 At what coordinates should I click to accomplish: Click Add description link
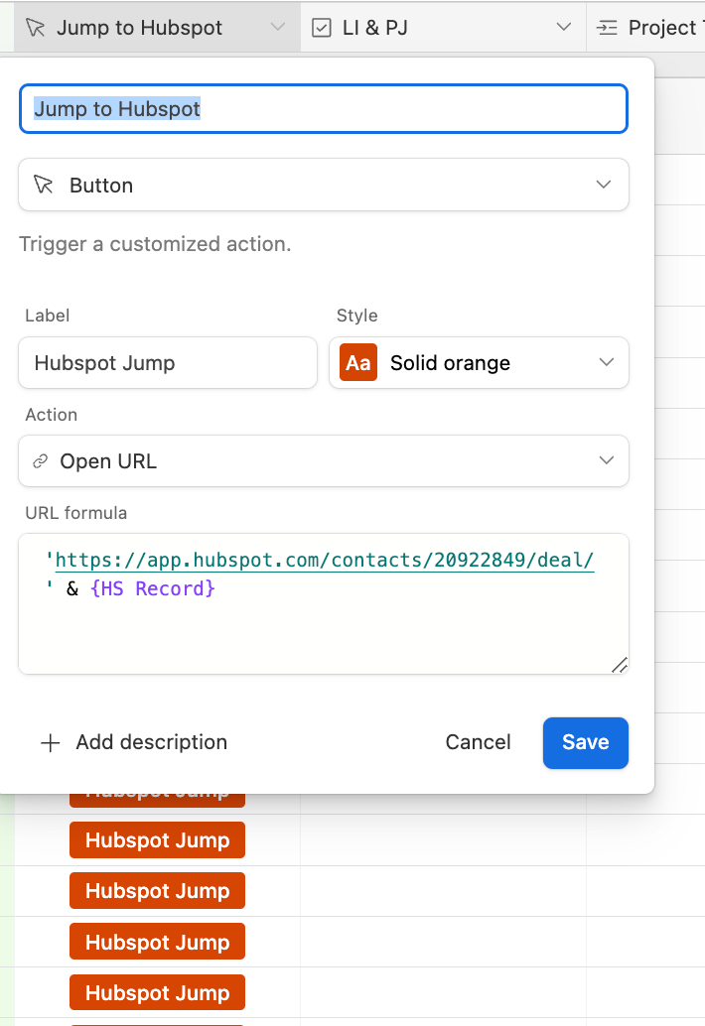click(151, 742)
